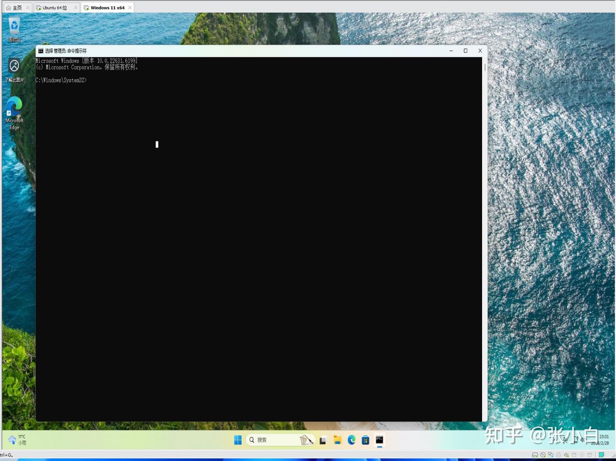Click the VMware printer status icon
Image resolution: width=616 pixels, height=461 pixels.
(558, 455)
